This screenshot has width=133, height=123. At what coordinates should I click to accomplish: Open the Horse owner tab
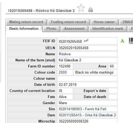pos(104,22)
